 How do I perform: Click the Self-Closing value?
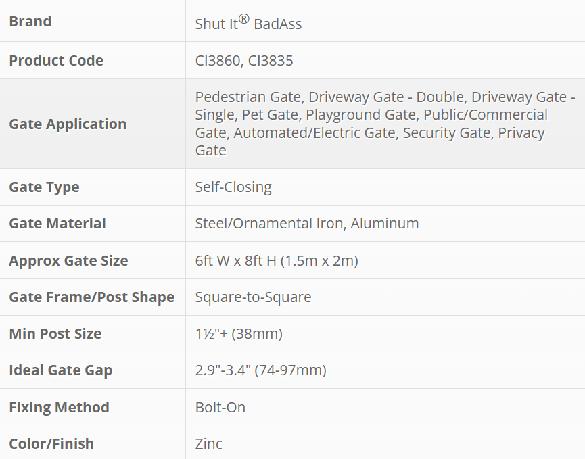coord(233,187)
